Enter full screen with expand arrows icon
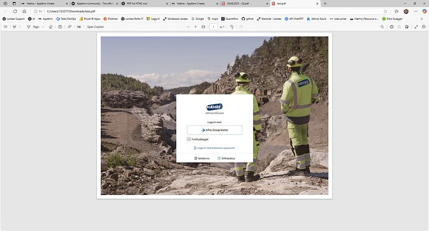 tap(416, 27)
